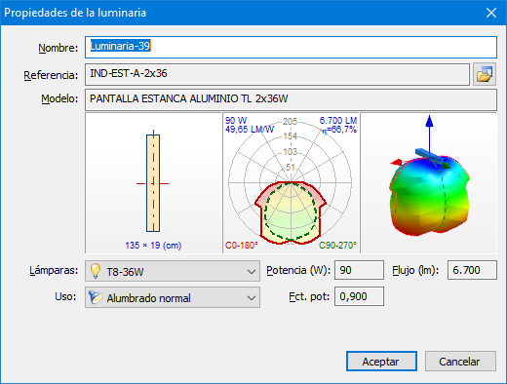
Task: Close the Propiedades de la luminaria dialog
Action: pos(491,13)
